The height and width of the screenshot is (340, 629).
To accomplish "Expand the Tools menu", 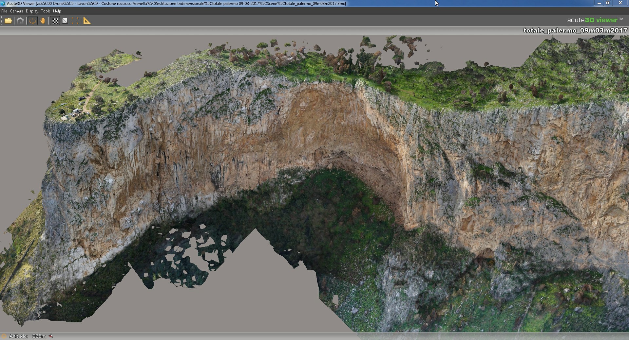I will pyautogui.click(x=46, y=11).
